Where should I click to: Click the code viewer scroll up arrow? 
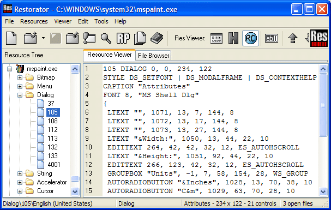323,69
